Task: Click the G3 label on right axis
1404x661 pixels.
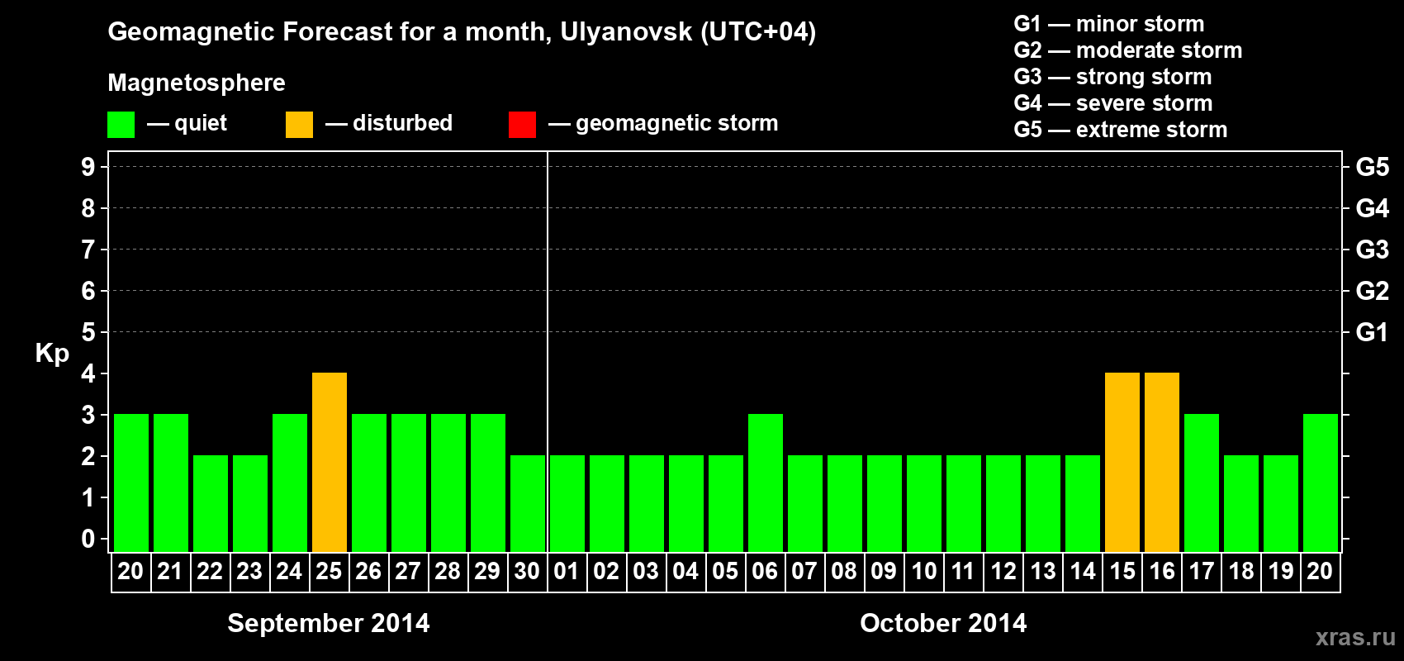Action: click(1373, 250)
